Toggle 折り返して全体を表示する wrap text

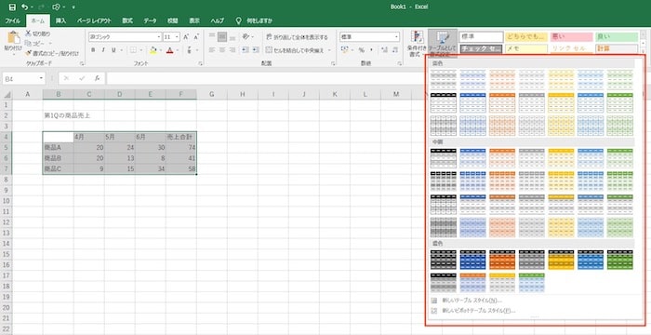(297, 37)
